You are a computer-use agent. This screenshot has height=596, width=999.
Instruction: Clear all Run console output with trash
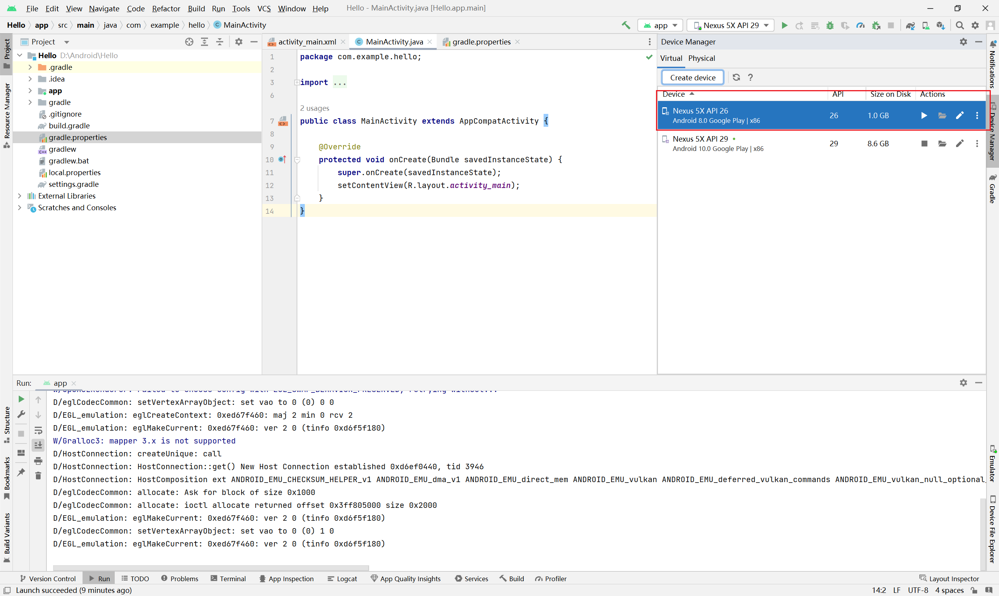(x=38, y=475)
